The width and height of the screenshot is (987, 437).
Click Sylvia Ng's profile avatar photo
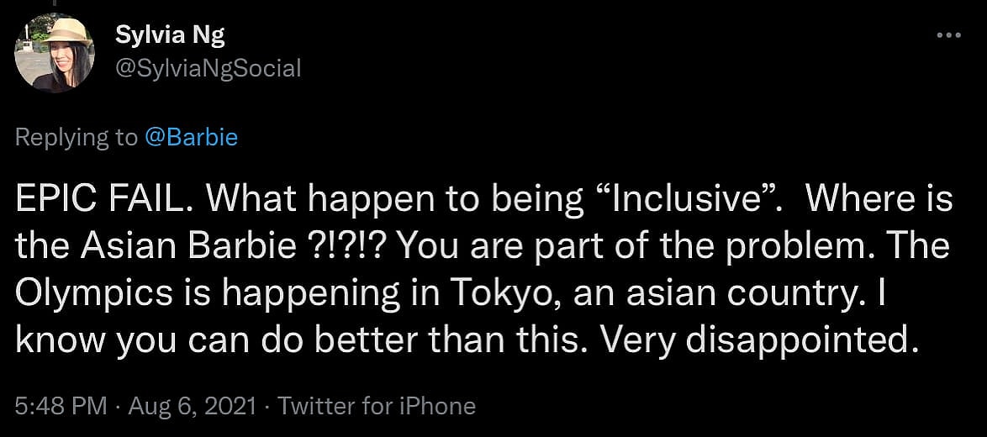pyautogui.click(x=55, y=52)
